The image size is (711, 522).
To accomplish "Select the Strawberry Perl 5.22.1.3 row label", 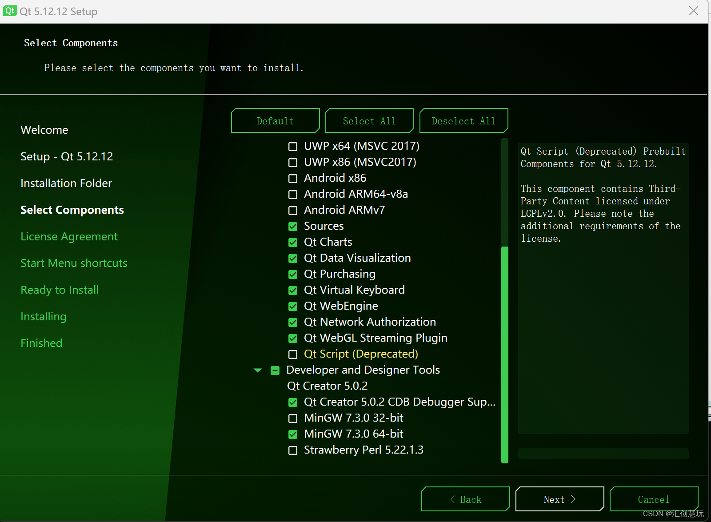I will tap(363, 450).
